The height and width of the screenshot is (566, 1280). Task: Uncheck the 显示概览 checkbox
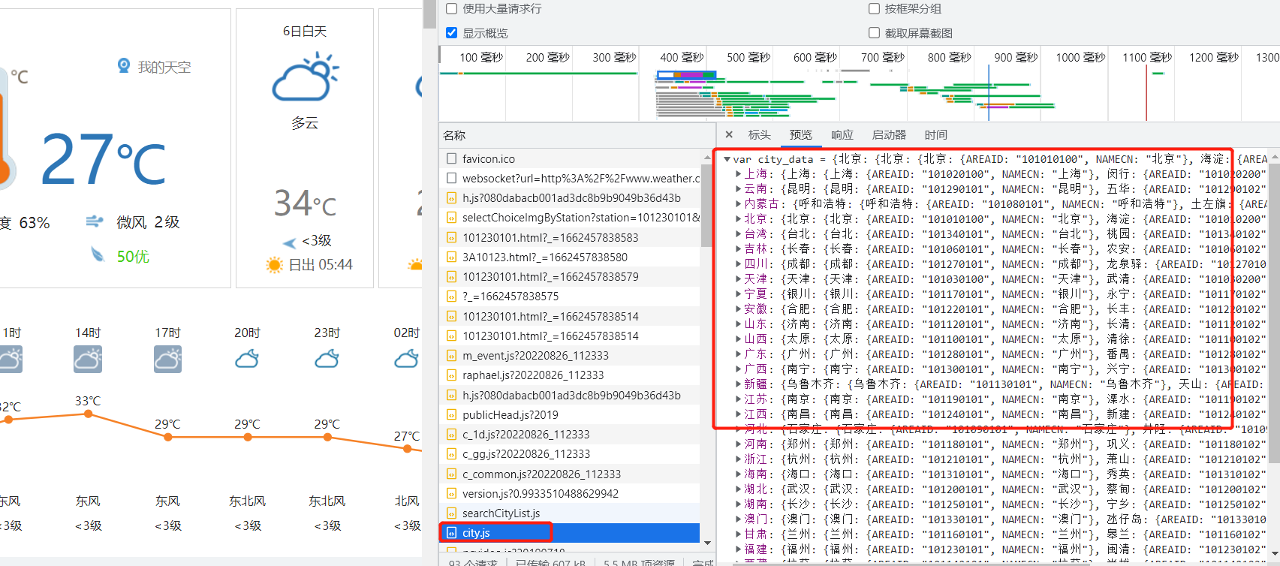(x=452, y=33)
